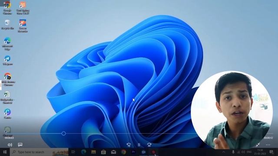The image size is (278, 156).
Task: Open the Screen Recorder desktop shortcut
Action: point(23,26)
